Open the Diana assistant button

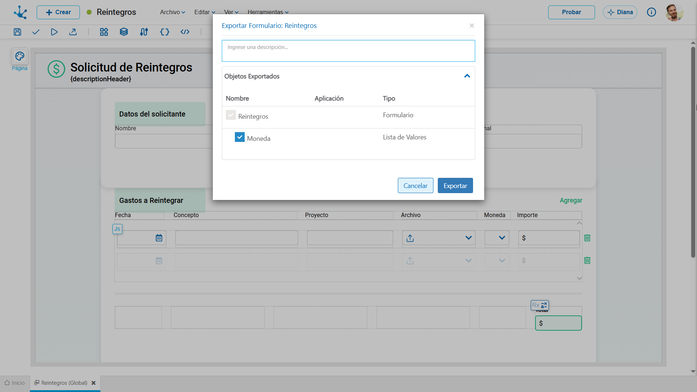pyautogui.click(x=620, y=12)
